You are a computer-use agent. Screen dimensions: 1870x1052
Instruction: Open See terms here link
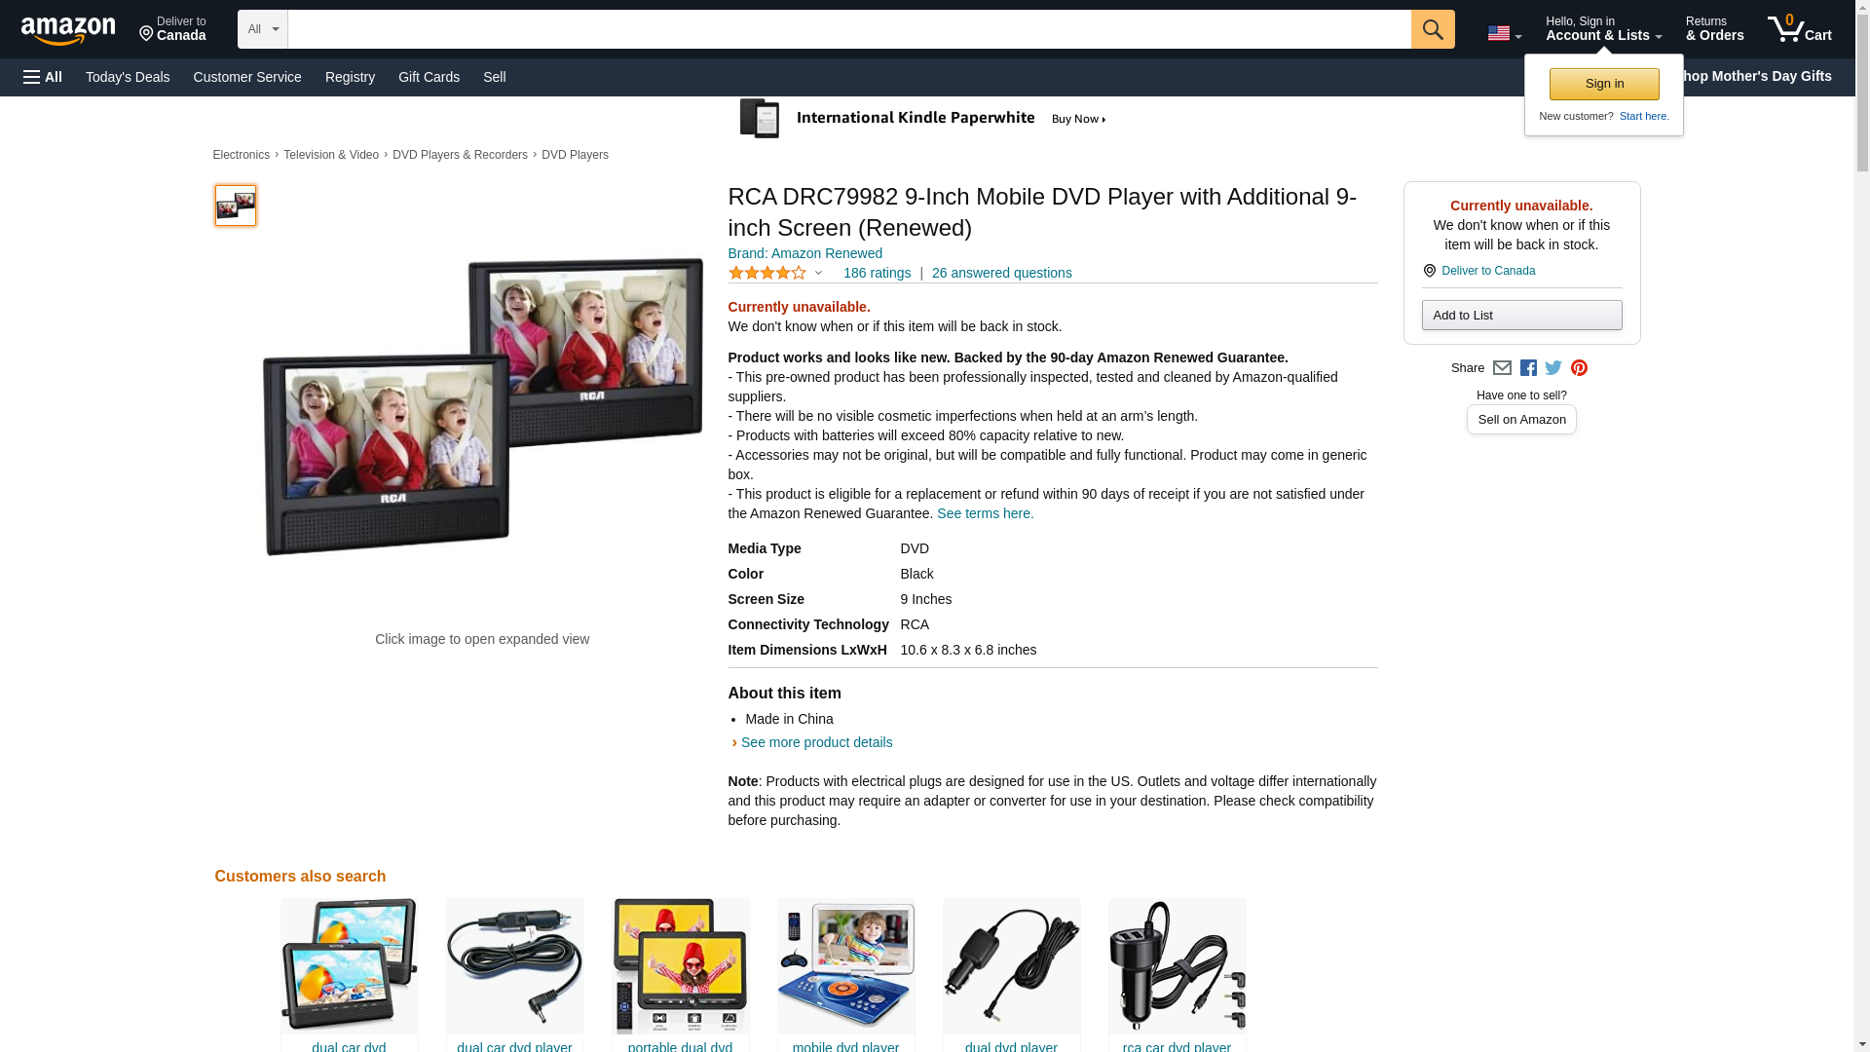985,513
